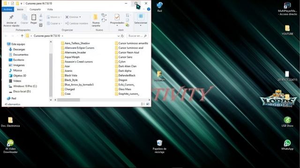Open the address bar history dropdown
Screen dimensions: 300x168
119,36
